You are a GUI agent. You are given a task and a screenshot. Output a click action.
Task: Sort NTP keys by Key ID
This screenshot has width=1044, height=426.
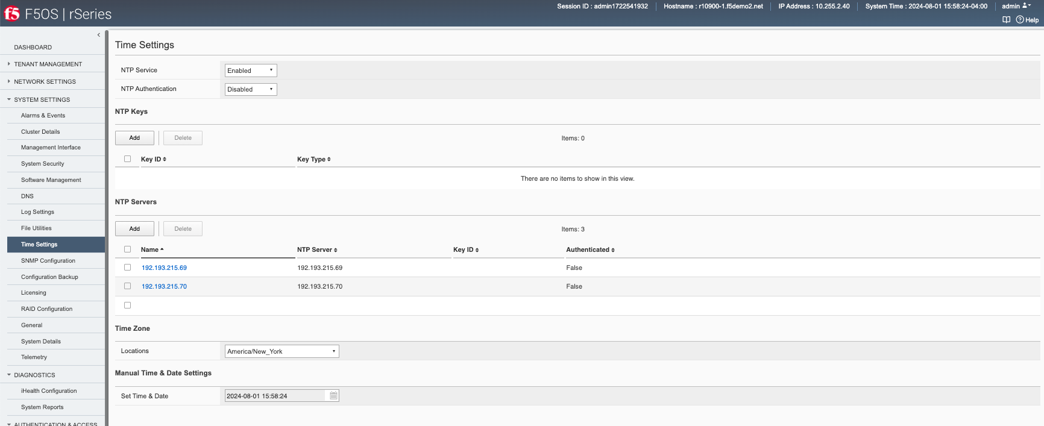click(154, 159)
